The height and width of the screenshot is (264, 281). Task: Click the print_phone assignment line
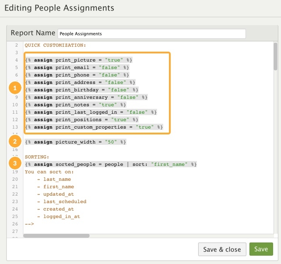(77, 75)
